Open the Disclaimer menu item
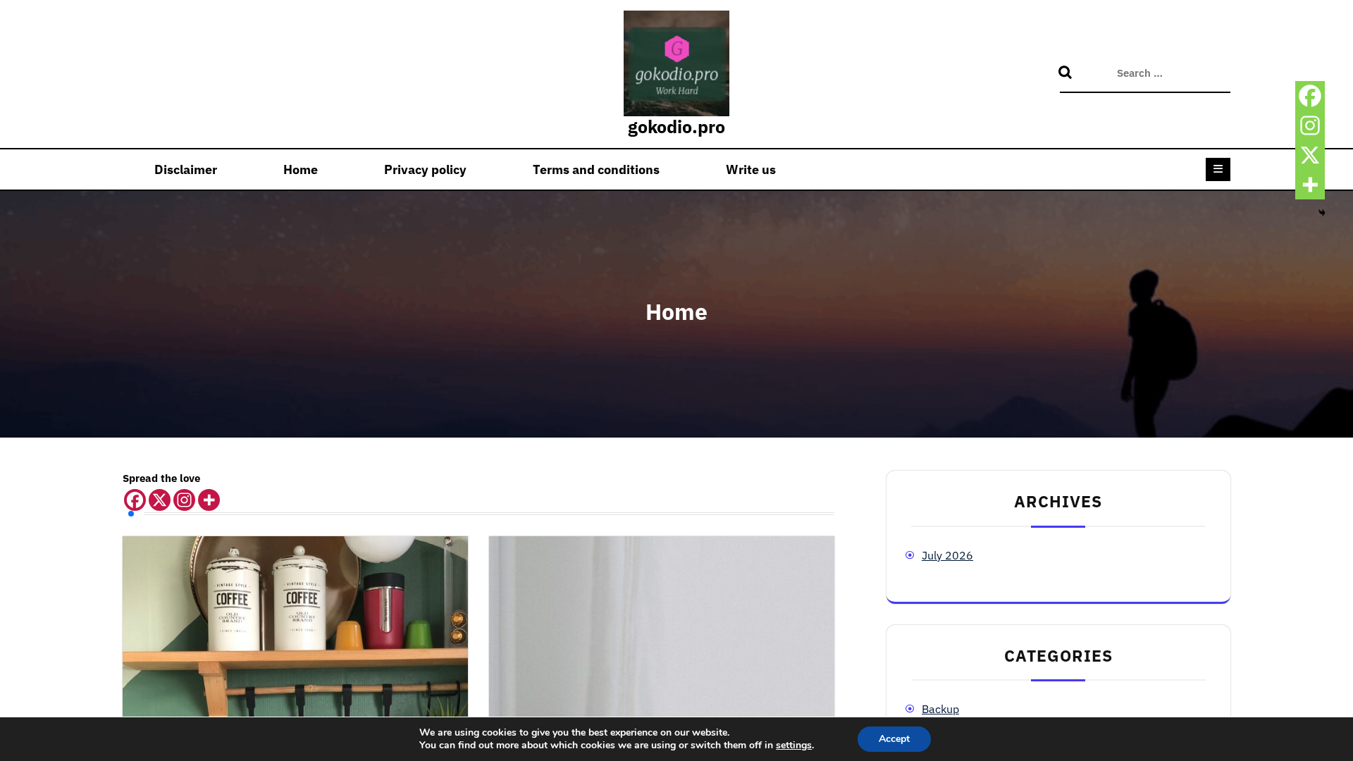Image resolution: width=1353 pixels, height=761 pixels. coord(185,170)
